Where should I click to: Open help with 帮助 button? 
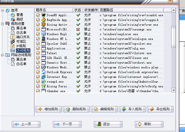pyautogui.click(x=149, y=124)
